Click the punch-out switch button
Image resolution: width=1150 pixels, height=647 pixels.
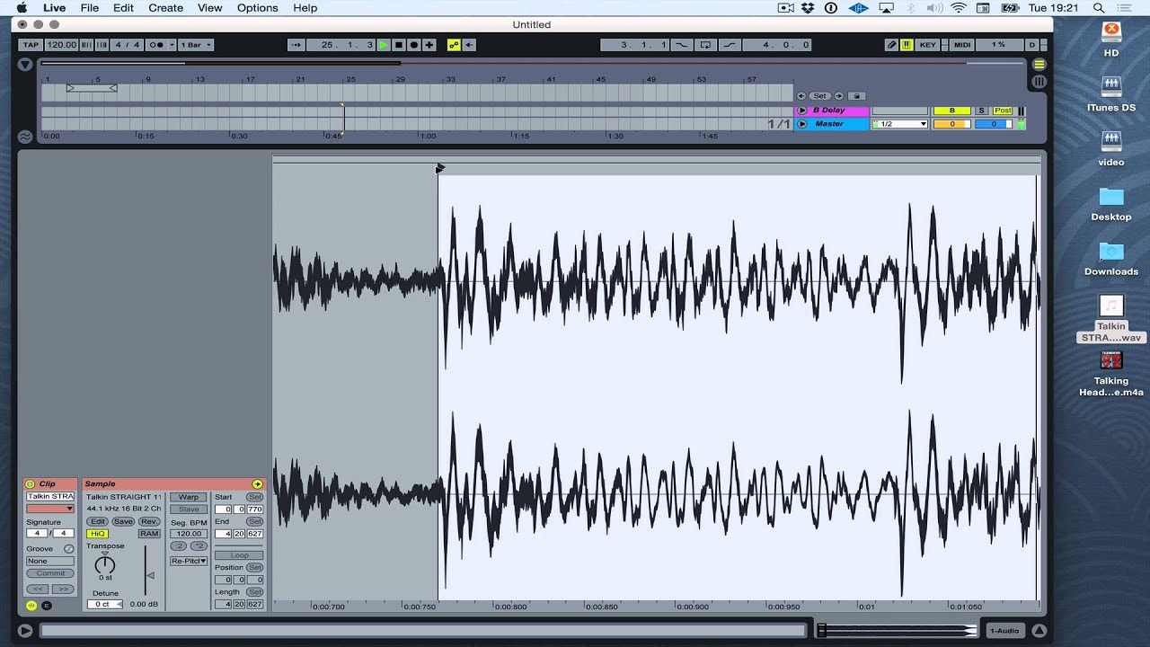pos(729,45)
